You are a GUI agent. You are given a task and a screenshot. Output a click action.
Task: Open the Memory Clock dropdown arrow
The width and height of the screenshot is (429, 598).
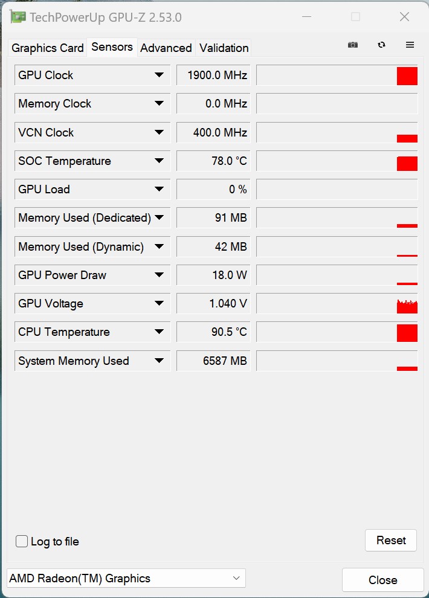click(160, 103)
